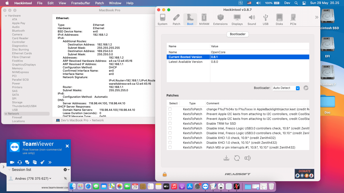Open the Sound section in Hackintool
344x193 pixels.
252,20
